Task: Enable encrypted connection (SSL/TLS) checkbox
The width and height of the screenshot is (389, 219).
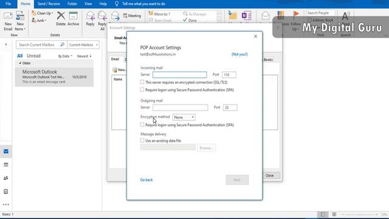Action: coord(142,82)
